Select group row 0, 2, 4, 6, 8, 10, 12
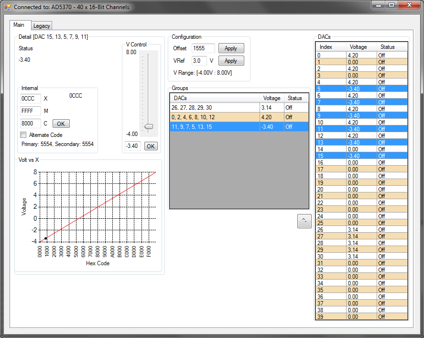The height and width of the screenshot is (338, 424). pyautogui.click(x=239, y=117)
